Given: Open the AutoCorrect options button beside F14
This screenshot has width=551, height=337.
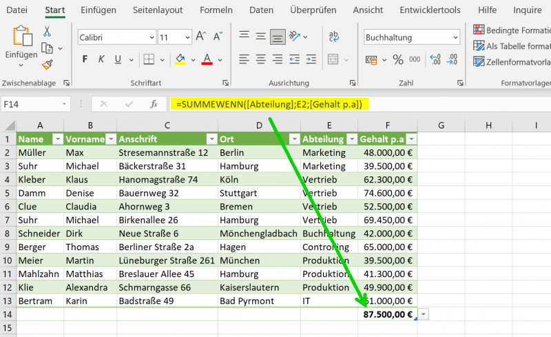Looking at the screenshot, I should pyautogui.click(x=424, y=314).
